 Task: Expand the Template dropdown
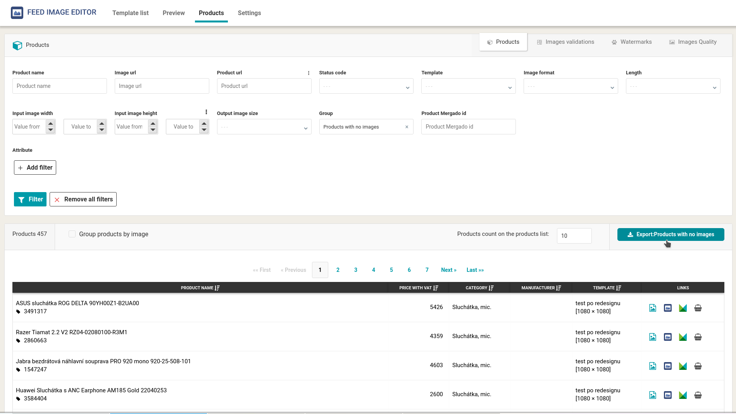(x=469, y=86)
